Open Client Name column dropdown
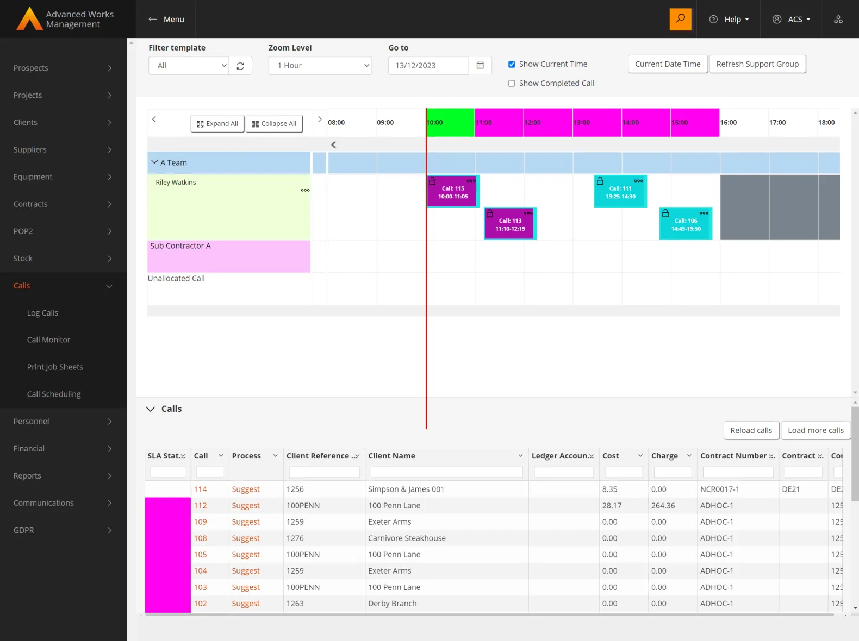Image resolution: width=859 pixels, height=641 pixels. click(520, 456)
